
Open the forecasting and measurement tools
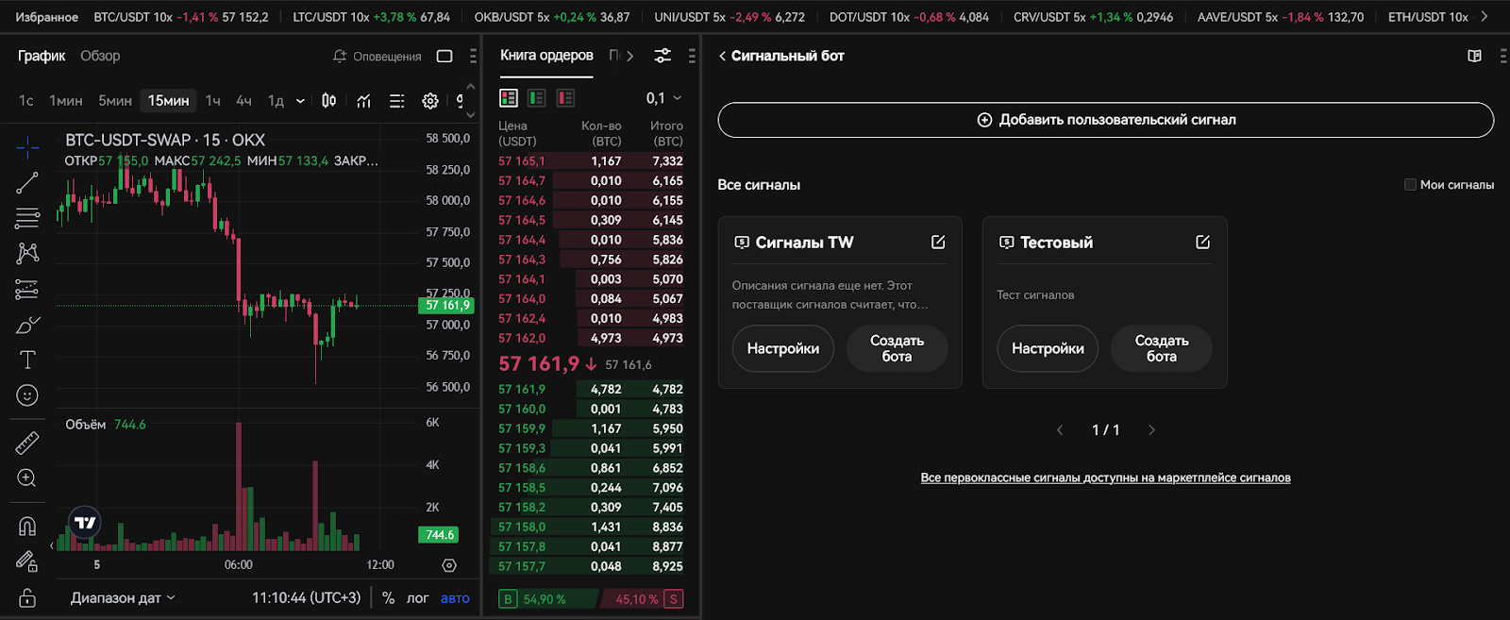pyautogui.click(x=27, y=290)
